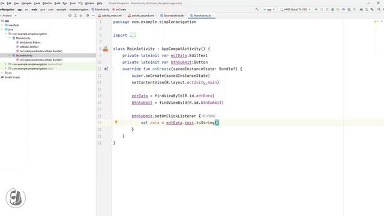Expand the manifests folder arrow
Viewport: 384px width, 216px height.
pyautogui.click(x=2, y=25)
